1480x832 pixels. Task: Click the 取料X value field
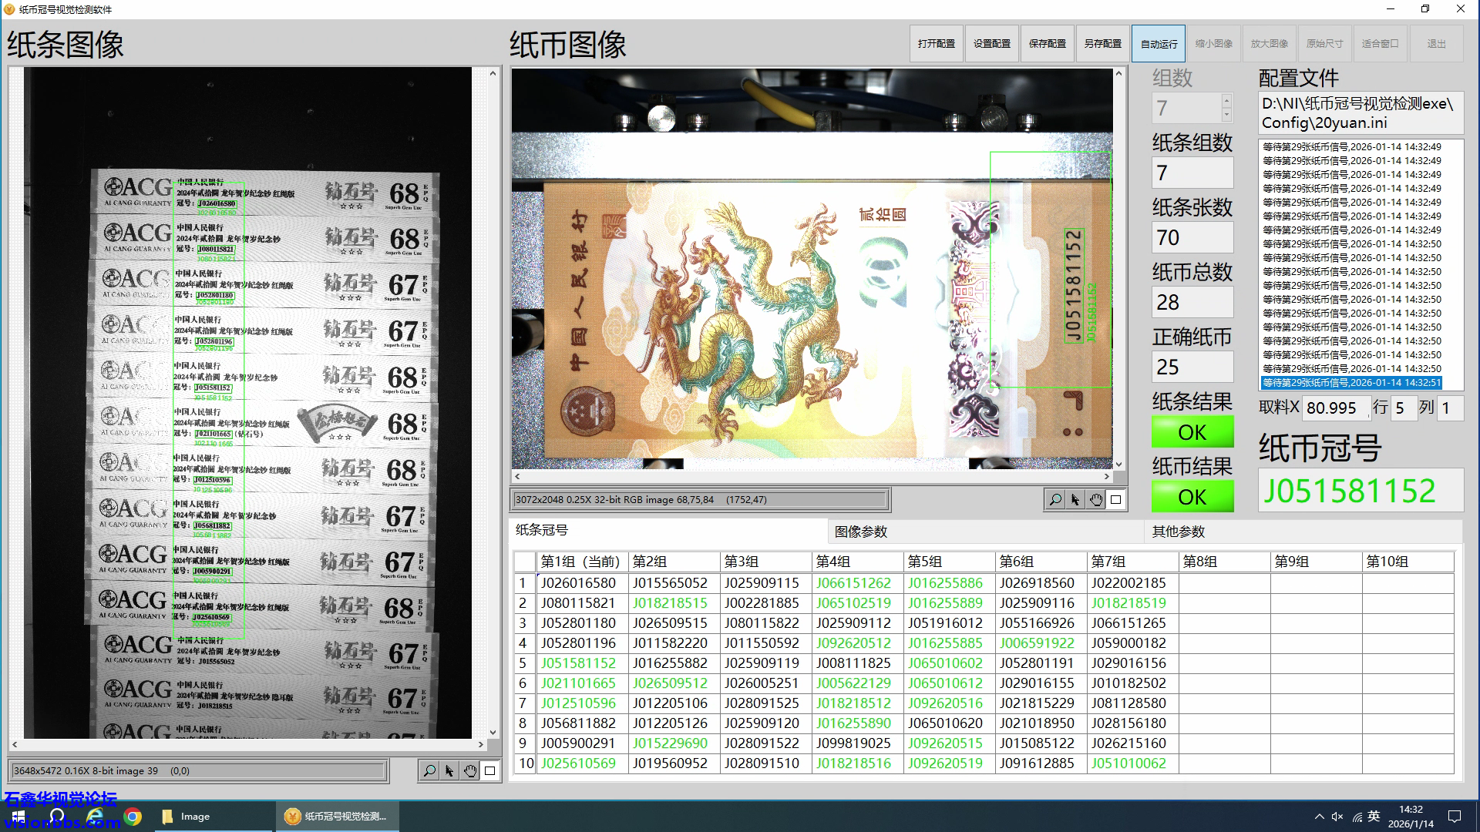(x=1336, y=408)
